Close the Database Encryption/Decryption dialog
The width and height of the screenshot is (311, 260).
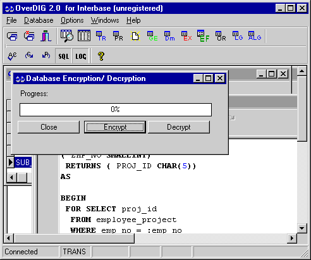pyautogui.click(x=220, y=78)
